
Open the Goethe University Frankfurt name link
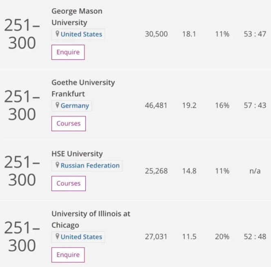click(83, 88)
